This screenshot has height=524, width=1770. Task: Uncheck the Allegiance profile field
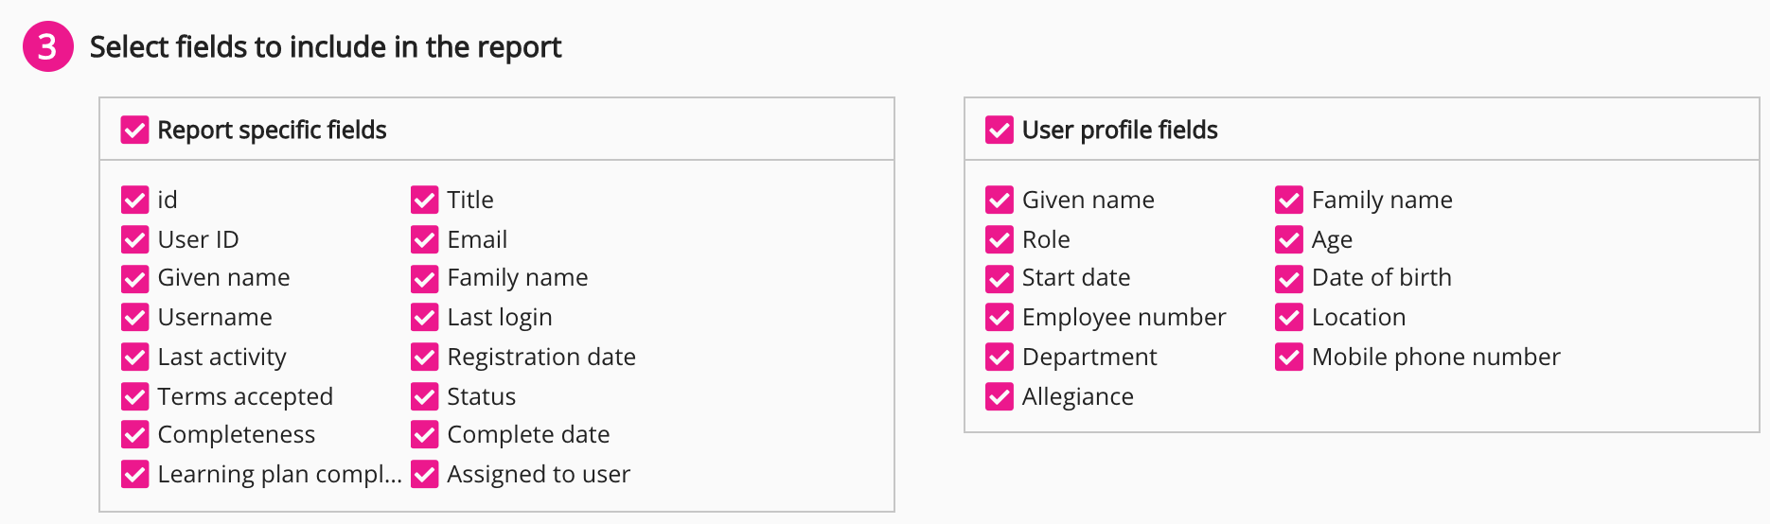coord(1000,396)
